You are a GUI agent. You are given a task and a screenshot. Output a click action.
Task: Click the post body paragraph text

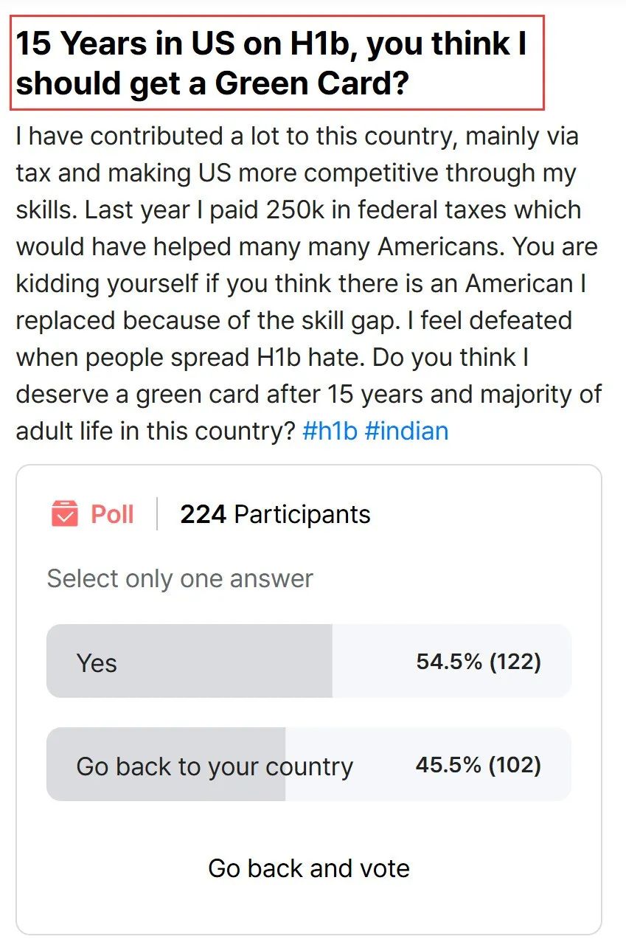[x=308, y=283]
